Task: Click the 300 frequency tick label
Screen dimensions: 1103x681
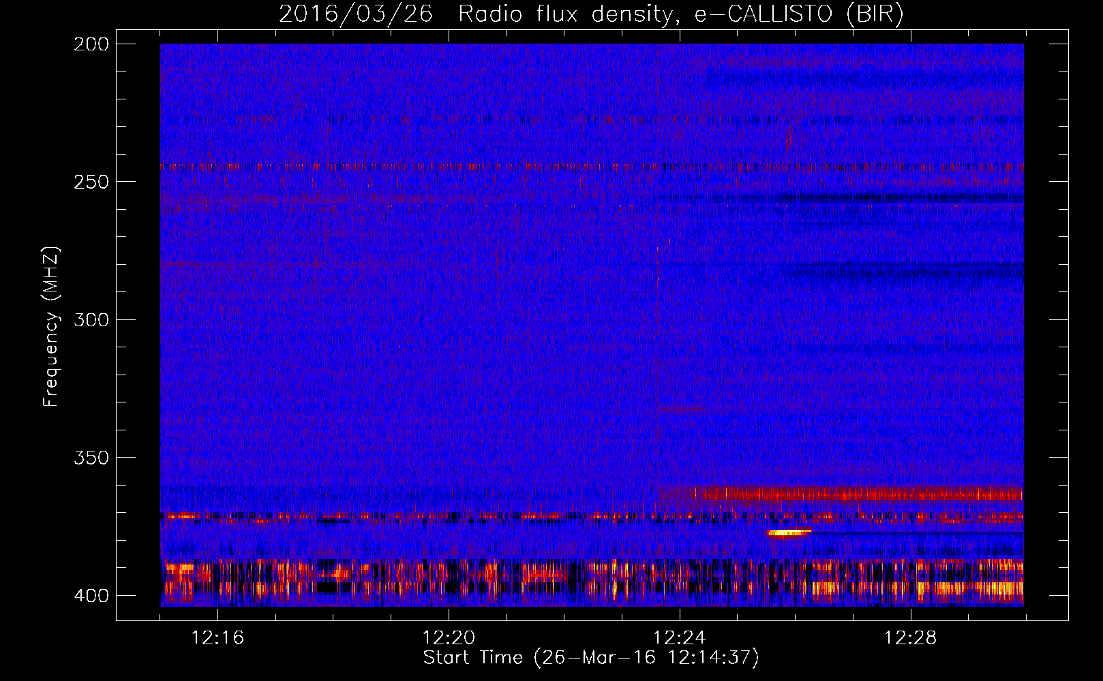Action: click(91, 319)
